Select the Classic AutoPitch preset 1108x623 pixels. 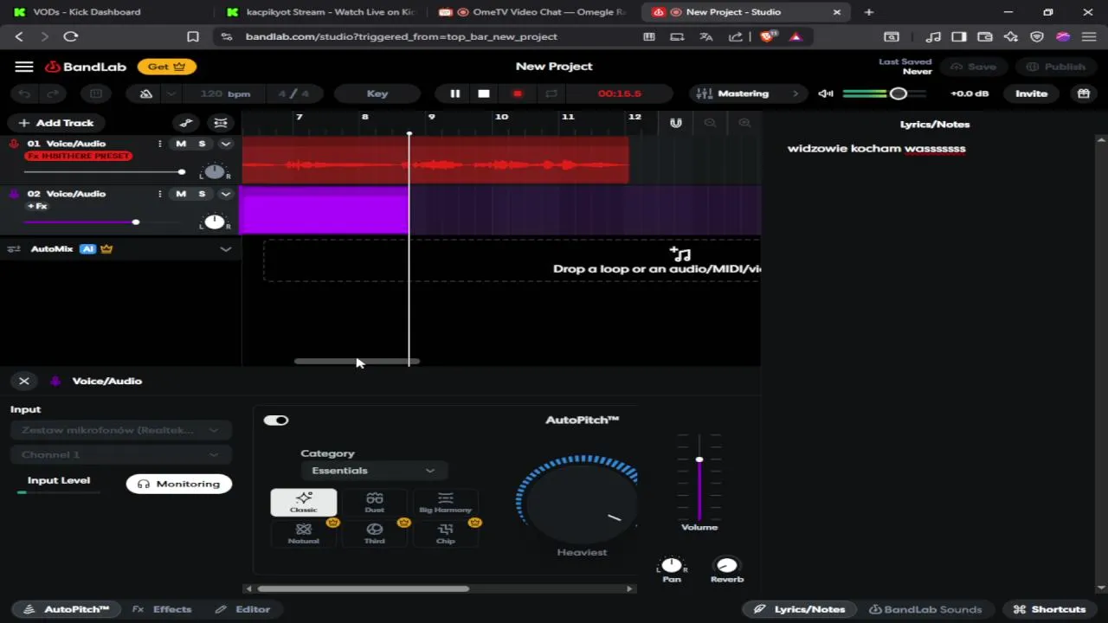coord(304,502)
